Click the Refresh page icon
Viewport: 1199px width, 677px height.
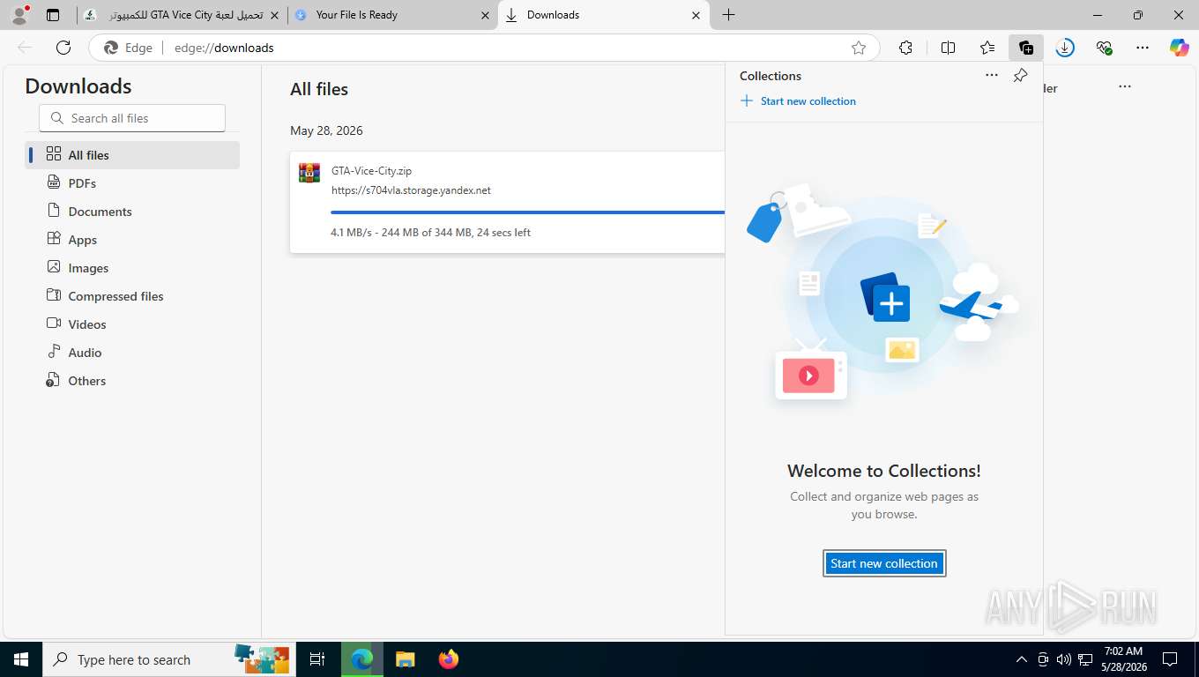click(63, 48)
